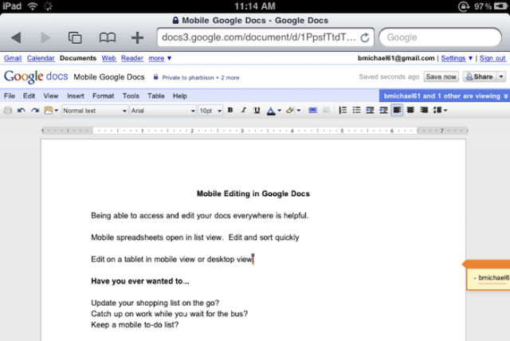Toggle Italic formatting
The image size is (510, 341).
[x=243, y=110]
